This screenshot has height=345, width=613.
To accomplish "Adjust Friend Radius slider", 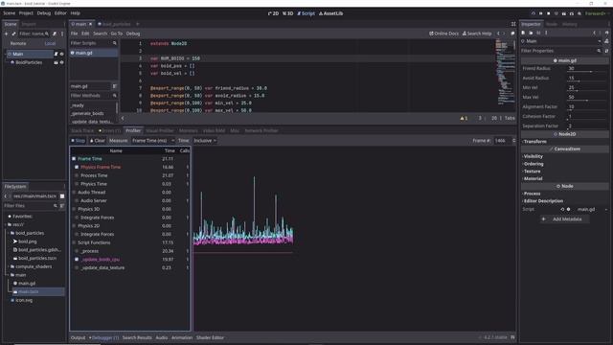I will (x=586, y=72).
